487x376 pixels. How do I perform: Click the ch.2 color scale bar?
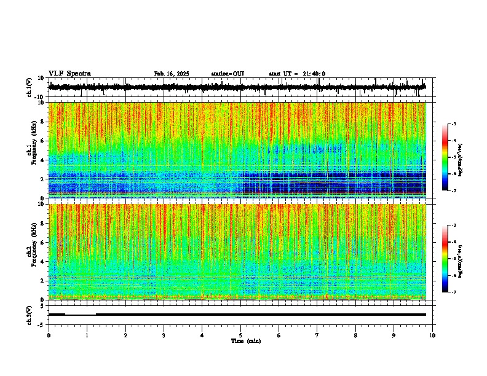point(445,259)
